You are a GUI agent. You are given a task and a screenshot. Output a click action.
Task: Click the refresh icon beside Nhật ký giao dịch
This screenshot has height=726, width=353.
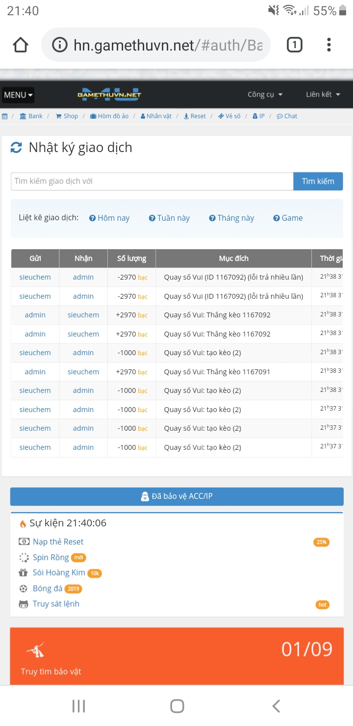(x=16, y=148)
